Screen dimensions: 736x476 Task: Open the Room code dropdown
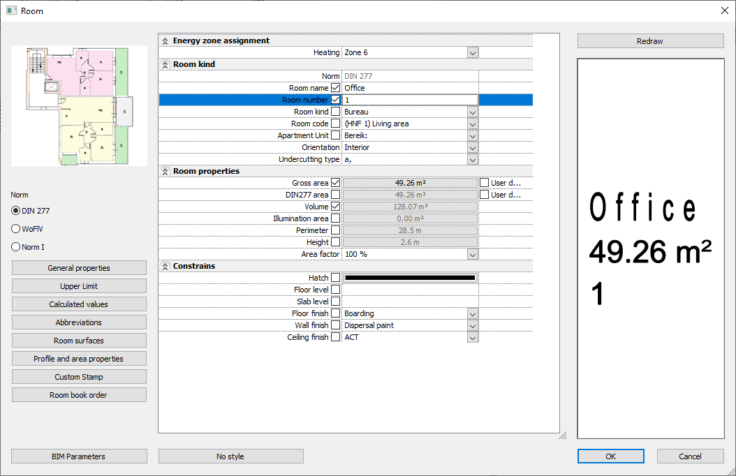point(473,124)
